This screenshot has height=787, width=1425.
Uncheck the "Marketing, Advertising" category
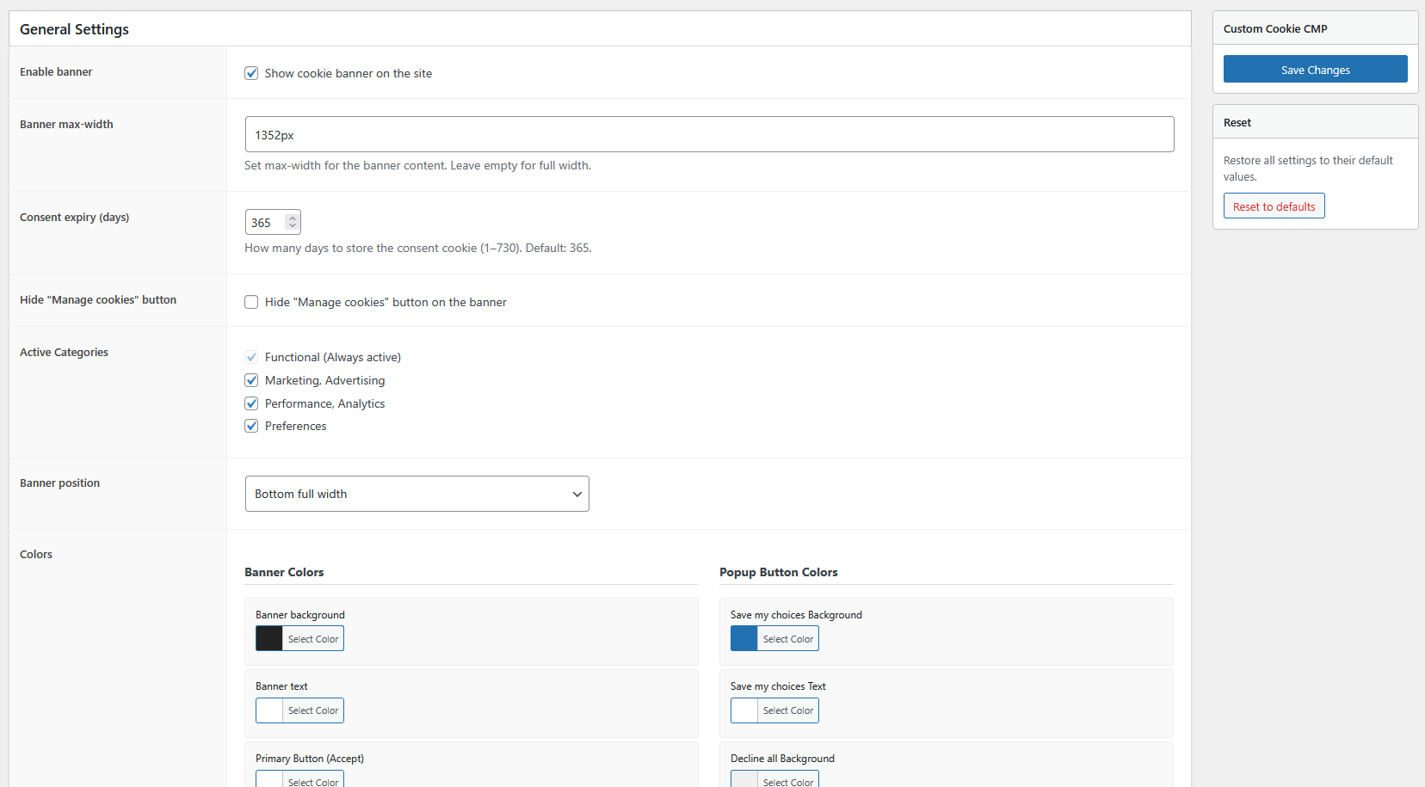[x=251, y=380]
